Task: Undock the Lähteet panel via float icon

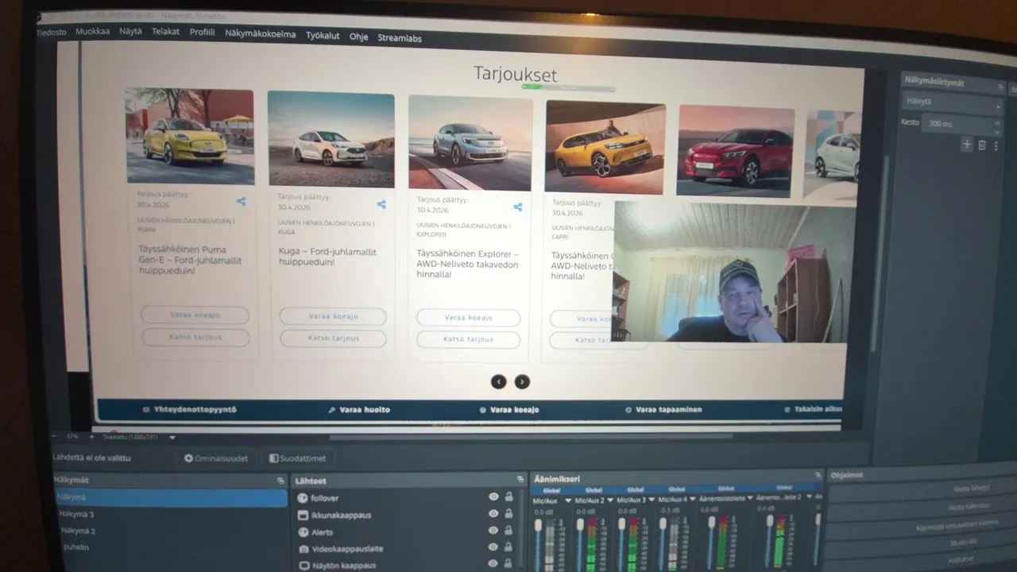Action: tap(520, 479)
